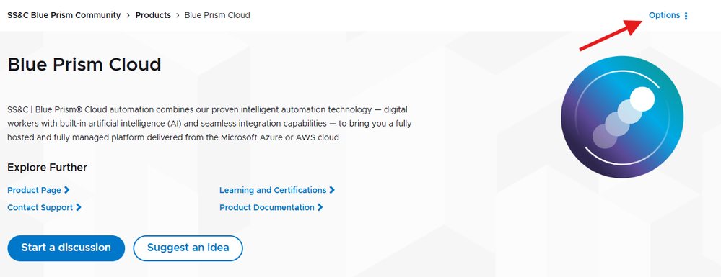Click the three-dot icon beside Options
The height and width of the screenshot is (277, 721).
(x=686, y=16)
